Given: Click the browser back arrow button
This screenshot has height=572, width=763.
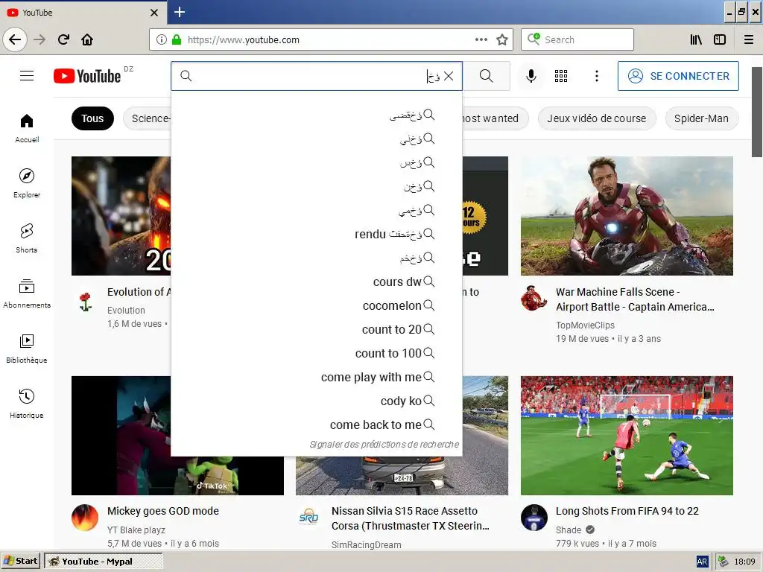Looking at the screenshot, I should pos(15,39).
